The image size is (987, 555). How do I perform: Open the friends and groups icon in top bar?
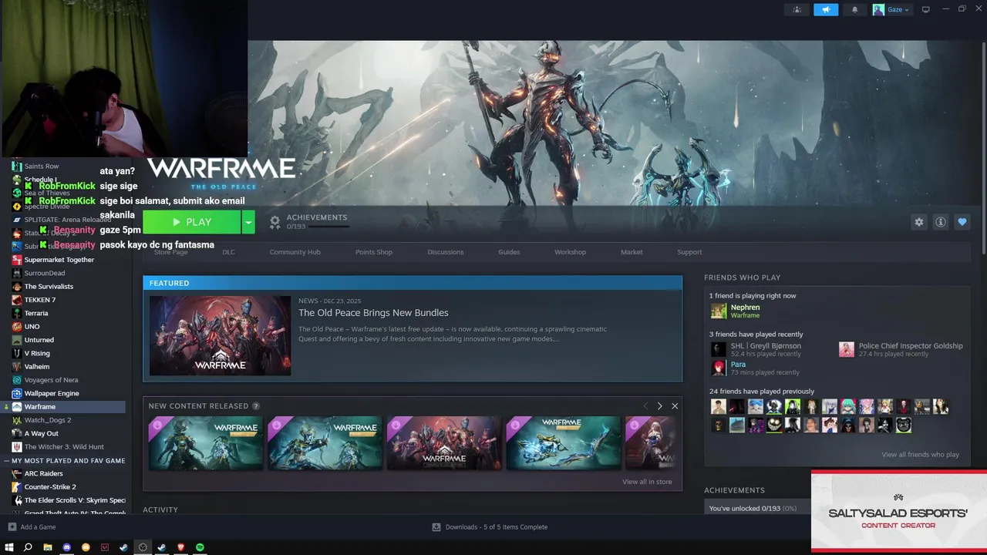(797, 9)
